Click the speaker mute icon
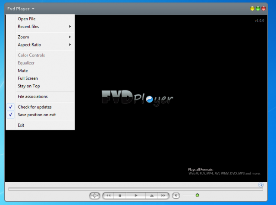 click(x=176, y=196)
